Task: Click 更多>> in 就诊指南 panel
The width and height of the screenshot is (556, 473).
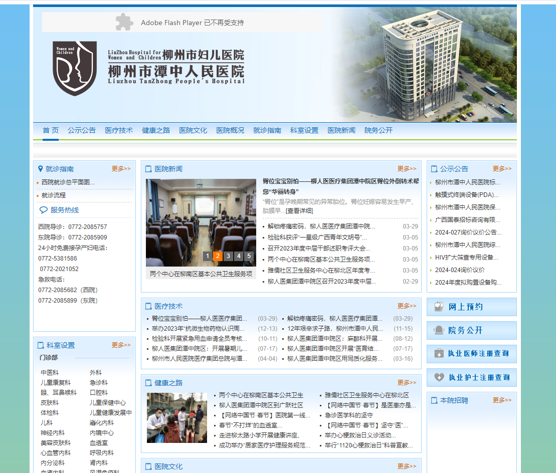Action: coord(121,169)
